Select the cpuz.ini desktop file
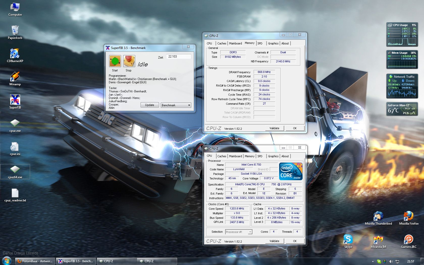Screen dimensions: 424x265 15,148
